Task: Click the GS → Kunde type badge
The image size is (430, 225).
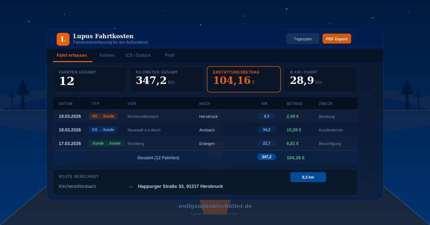Action: [x=103, y=130]
